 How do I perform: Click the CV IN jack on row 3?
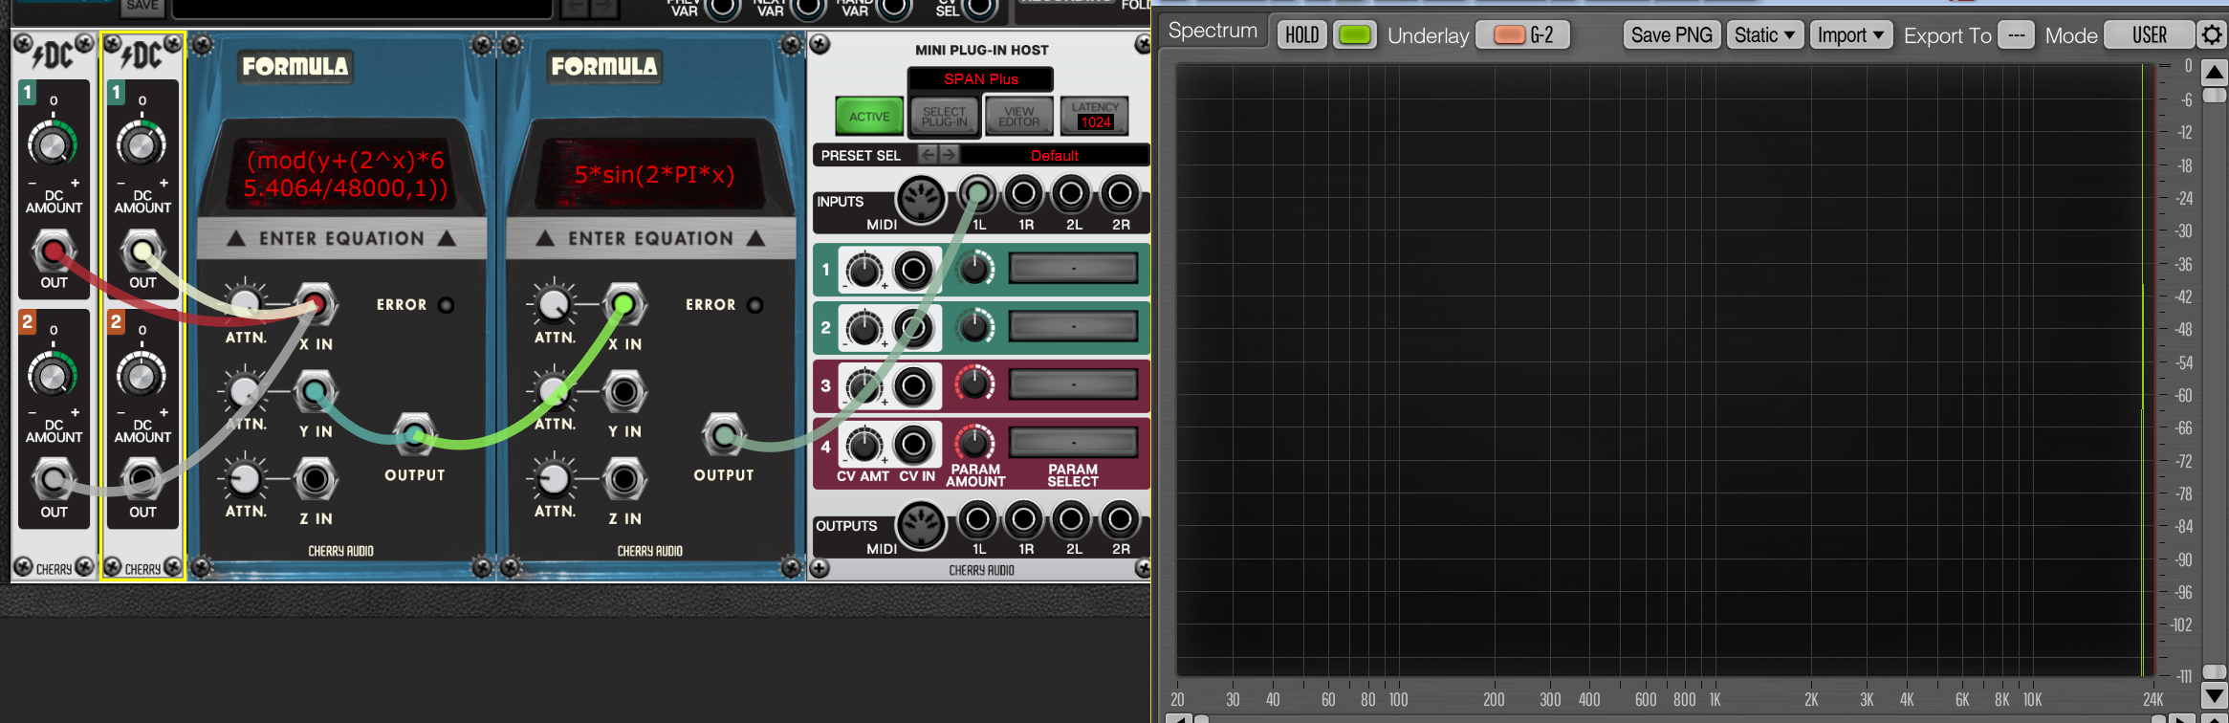(913, 386)
